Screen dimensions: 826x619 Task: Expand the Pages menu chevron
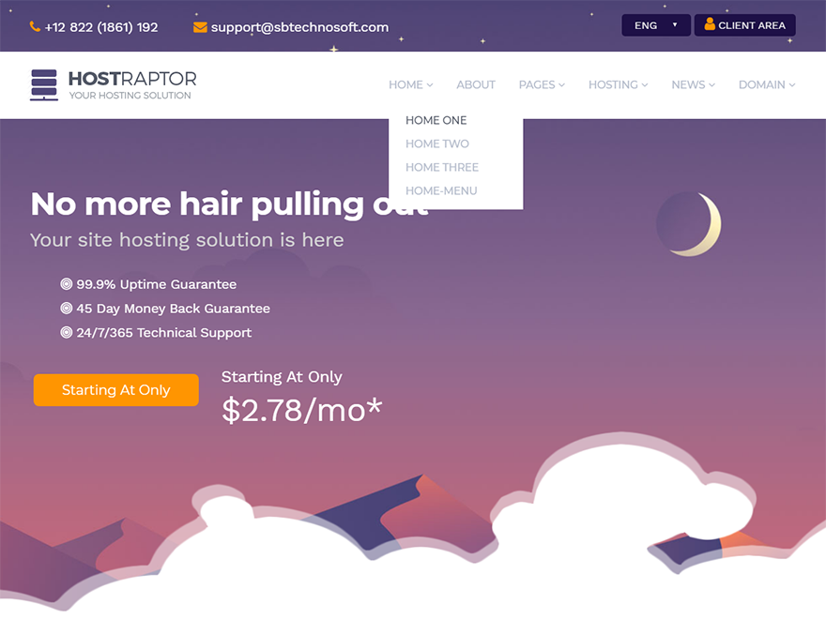561,85
